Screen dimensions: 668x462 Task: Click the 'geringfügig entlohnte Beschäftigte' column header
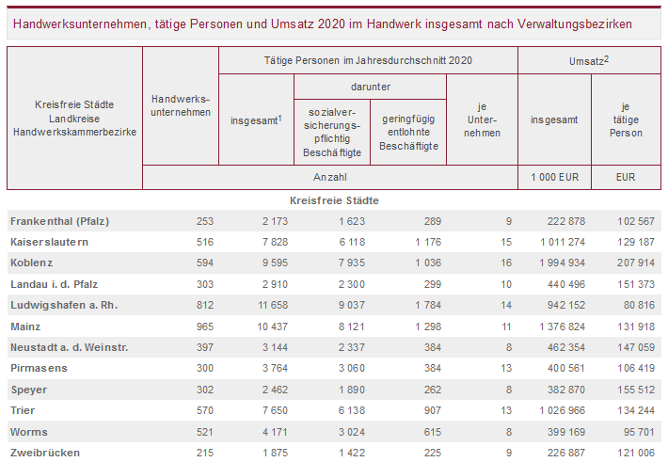click(408, 132)
